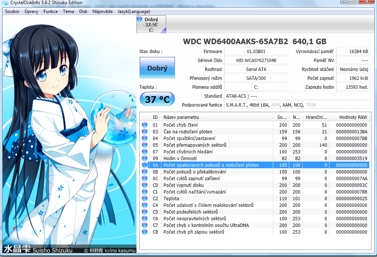
Task: Click the ID column header
Action: coord(155,117)
